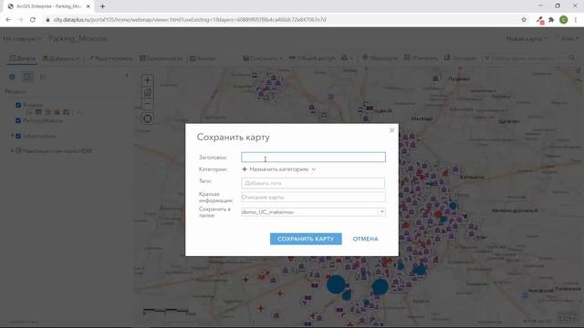Expand Навигационная карта HERE basemap entry
This screenshot has height=328, width=584.
12,151
